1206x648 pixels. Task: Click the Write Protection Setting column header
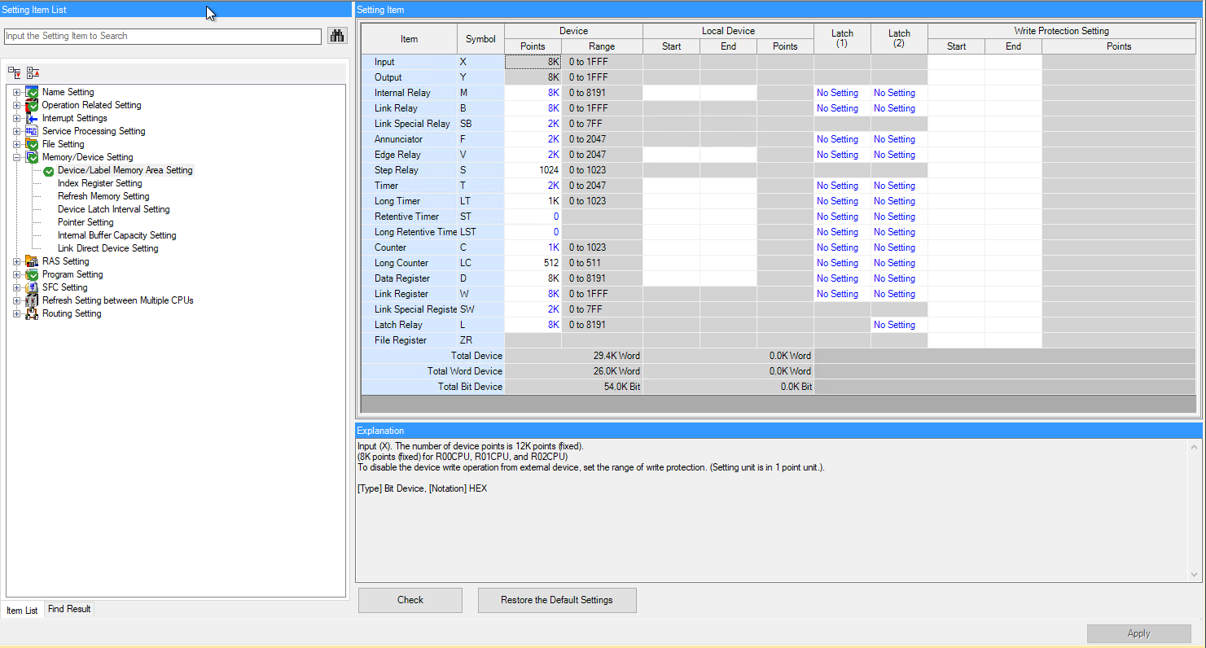pyautogui.click(x=1062, y=31)
